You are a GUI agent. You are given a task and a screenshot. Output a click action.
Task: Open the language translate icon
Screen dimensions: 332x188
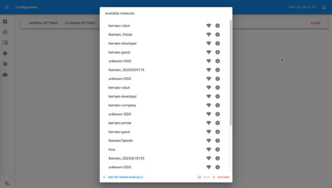point(7,184)
